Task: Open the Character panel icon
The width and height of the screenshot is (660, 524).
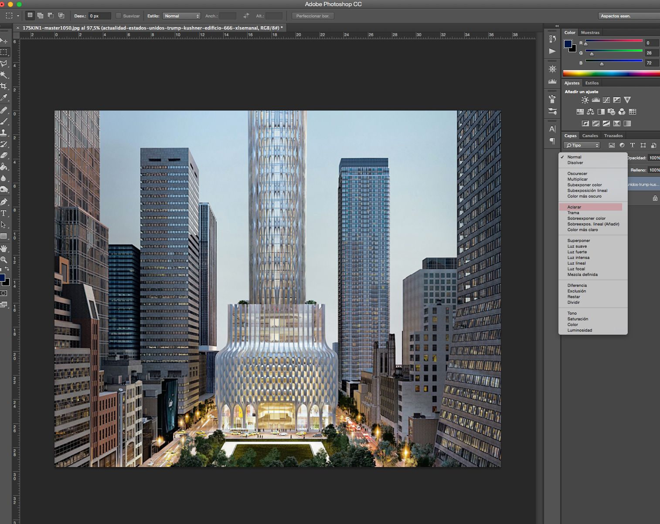Action: 552,129
